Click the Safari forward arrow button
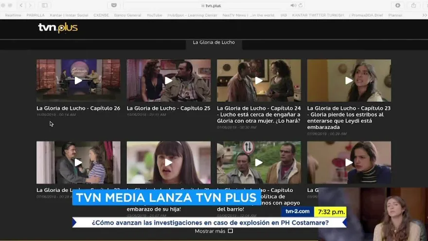 click(x=30, y=5)
